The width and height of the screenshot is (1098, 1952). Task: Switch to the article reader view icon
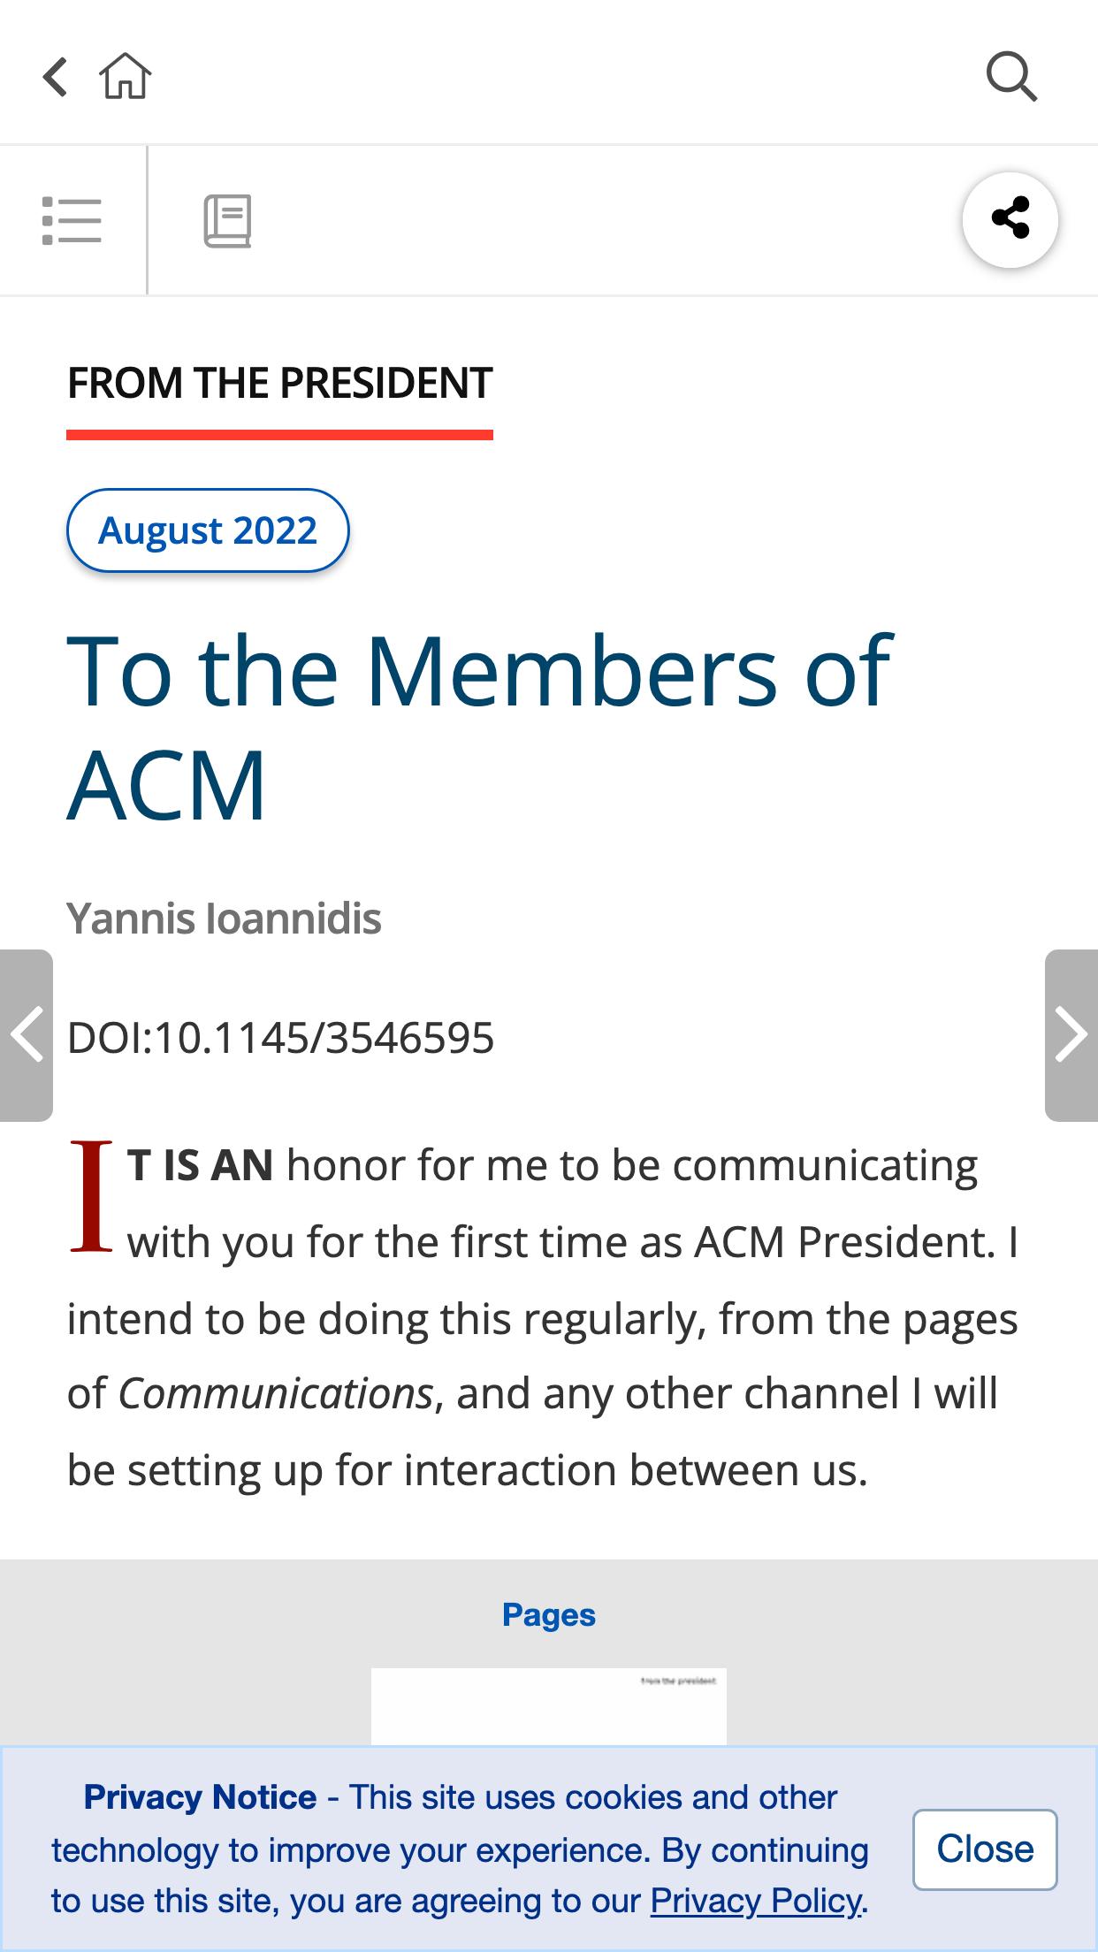pos(227,221)
